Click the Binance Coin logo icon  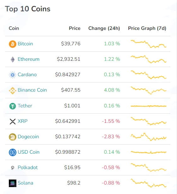click(x=13, y=90)
